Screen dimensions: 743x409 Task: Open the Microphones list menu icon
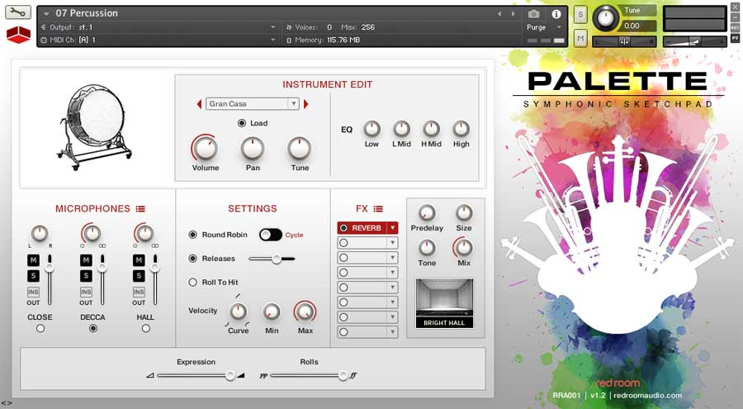[140, 209]
